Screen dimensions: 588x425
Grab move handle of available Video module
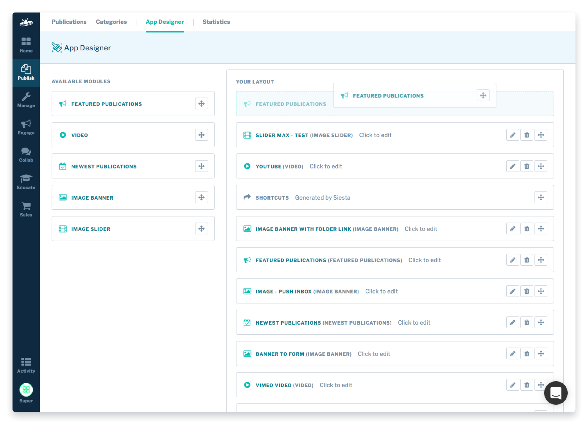coord(201,135)
